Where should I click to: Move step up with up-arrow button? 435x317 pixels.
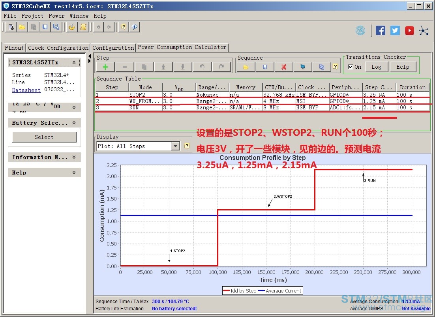(163, 67)
